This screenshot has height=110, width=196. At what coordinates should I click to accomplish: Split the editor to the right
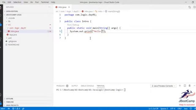[194, 7]
